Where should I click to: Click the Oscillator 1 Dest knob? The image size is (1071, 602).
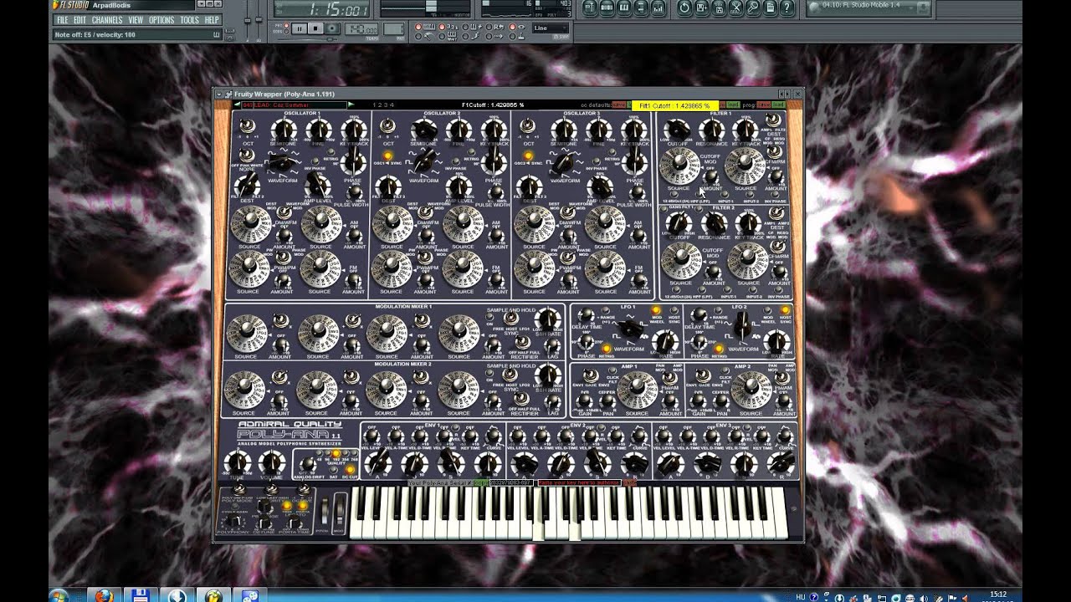coord(248,186)
